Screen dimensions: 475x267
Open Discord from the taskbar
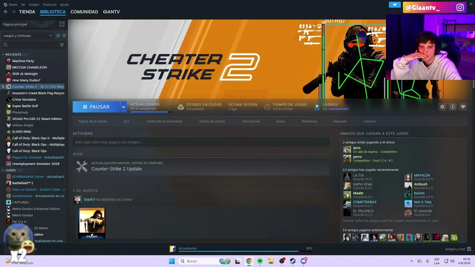(304, 261)
